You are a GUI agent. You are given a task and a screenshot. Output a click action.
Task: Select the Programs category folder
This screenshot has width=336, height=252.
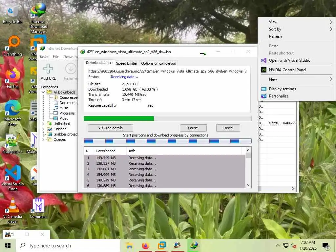(64, 113)
